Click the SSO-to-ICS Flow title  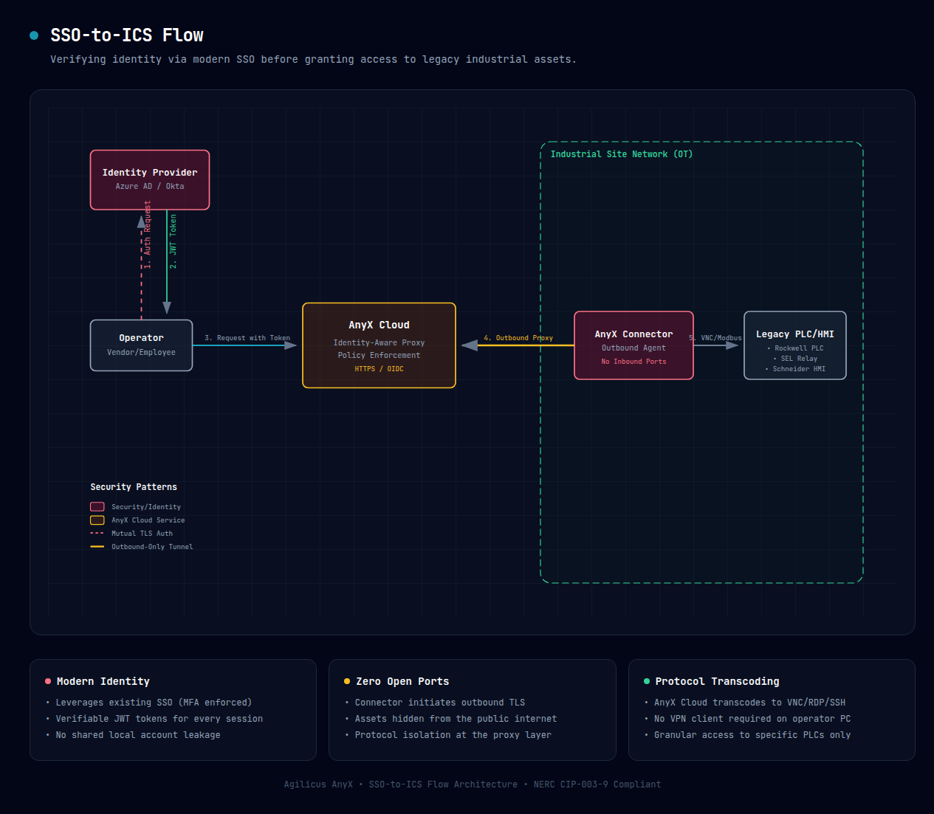click(x=127, y=35)
